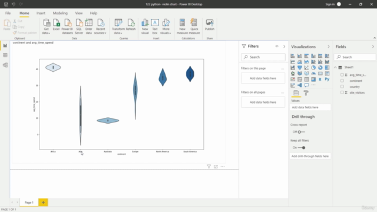Select the scatter chart visual

pyautogui.click(x=306, y=68)
